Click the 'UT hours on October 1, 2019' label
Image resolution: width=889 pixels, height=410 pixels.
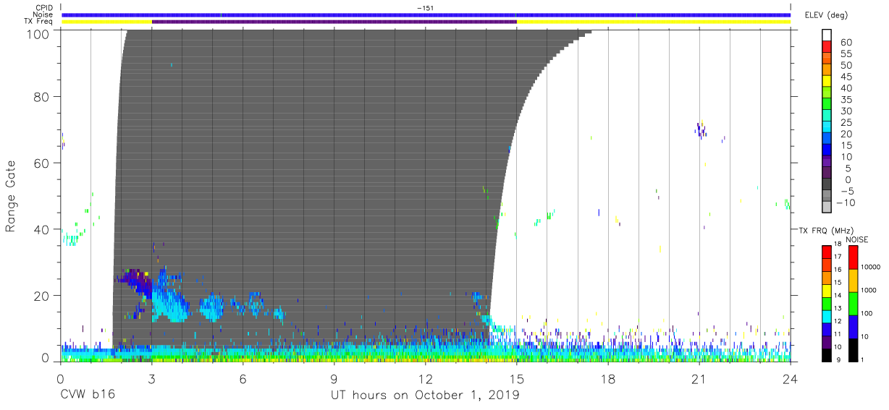424,395
